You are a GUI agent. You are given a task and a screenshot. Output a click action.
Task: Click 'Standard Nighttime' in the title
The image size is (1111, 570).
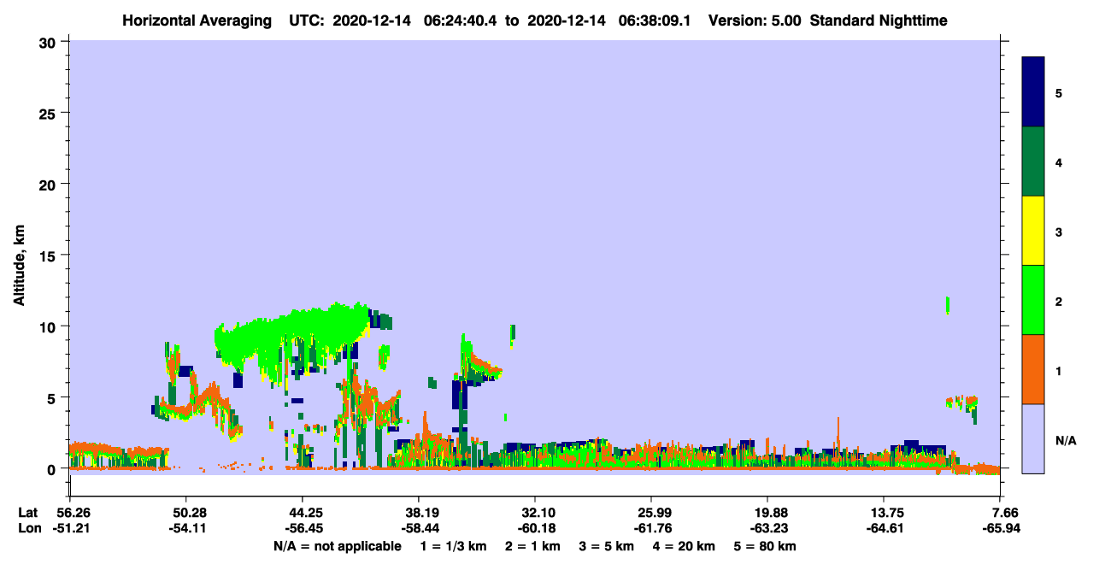(x=879, y=20)
